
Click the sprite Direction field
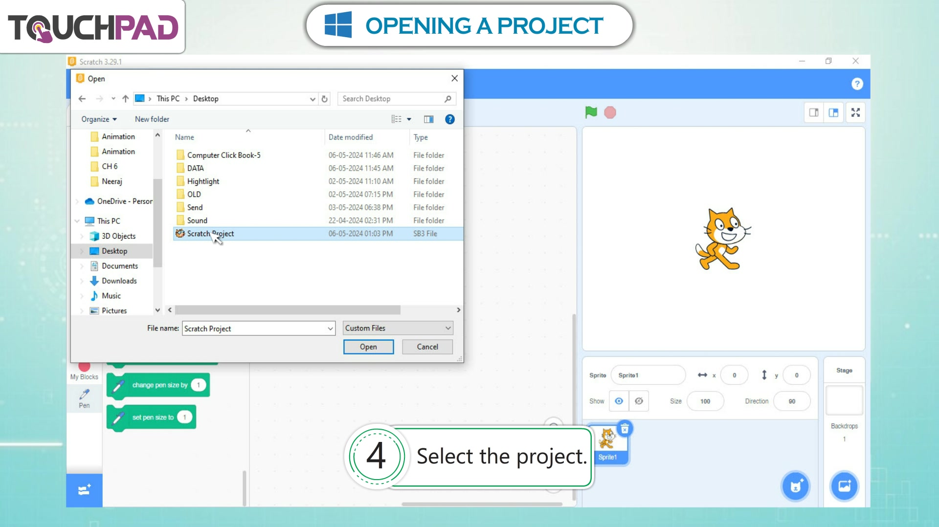792,401
